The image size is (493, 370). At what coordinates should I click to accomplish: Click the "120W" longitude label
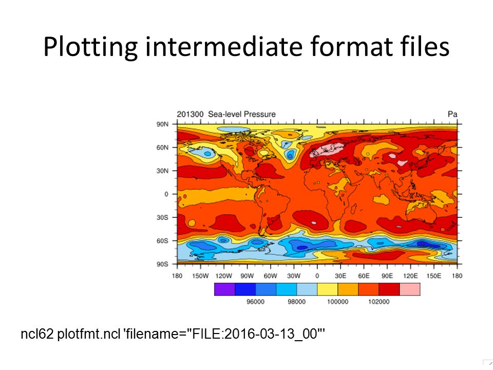click(223, 276)
